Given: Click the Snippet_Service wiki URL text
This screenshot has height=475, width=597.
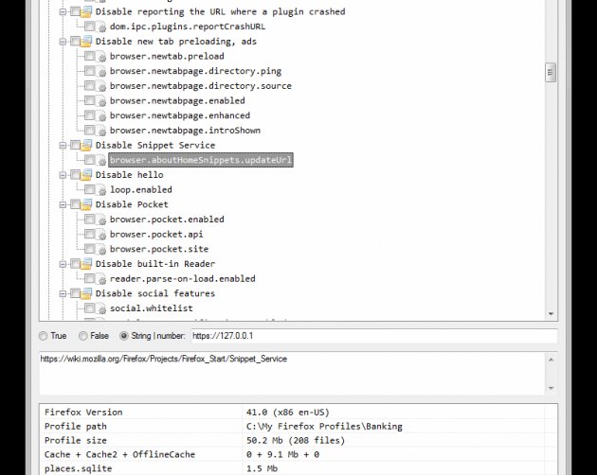Looking at the screenshot, I should pyautogui.click(x=164, y=359).
